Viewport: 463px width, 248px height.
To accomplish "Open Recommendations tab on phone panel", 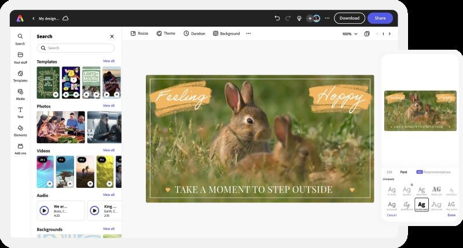I will click(433, 172).
